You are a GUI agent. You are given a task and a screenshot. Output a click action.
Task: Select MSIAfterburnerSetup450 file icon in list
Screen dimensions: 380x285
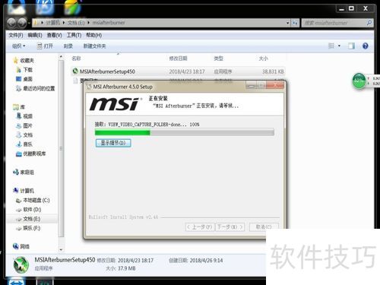[x=75, y=71]
